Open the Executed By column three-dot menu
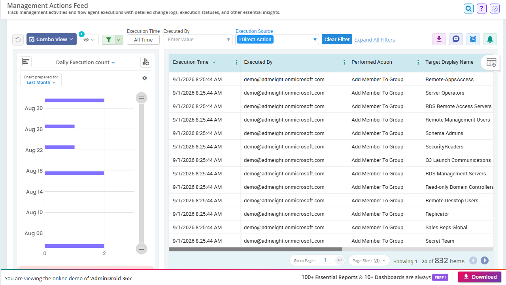506x285 pixels. pyautogui.click(x=344, y=62)
